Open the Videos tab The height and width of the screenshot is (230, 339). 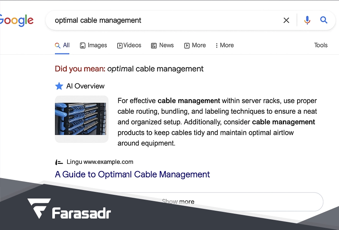point(129,45)
